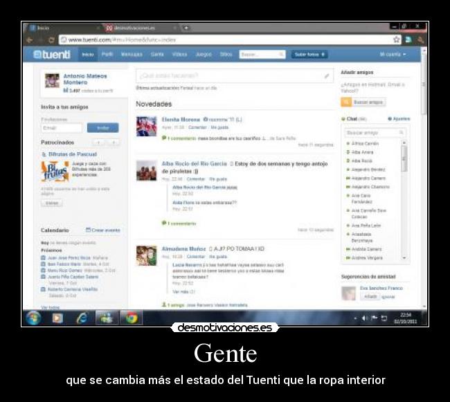Click the pencil icon in the status box
Image resolution: width=450 pixels, height=402 pixels.
click(327, 76)
